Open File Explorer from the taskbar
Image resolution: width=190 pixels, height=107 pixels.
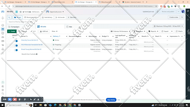(41, 105)
